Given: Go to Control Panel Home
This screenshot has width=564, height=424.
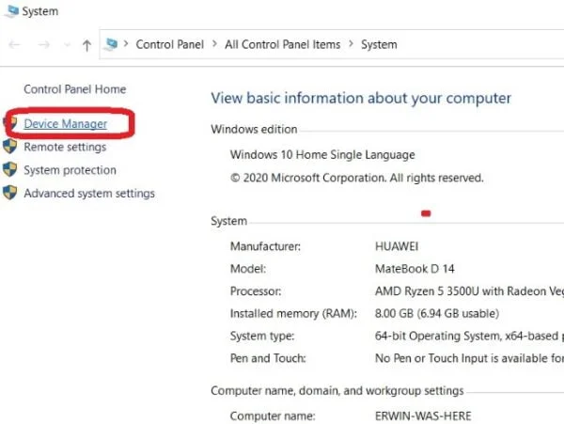Looking at the screenshot, I should tap(74, 89).
